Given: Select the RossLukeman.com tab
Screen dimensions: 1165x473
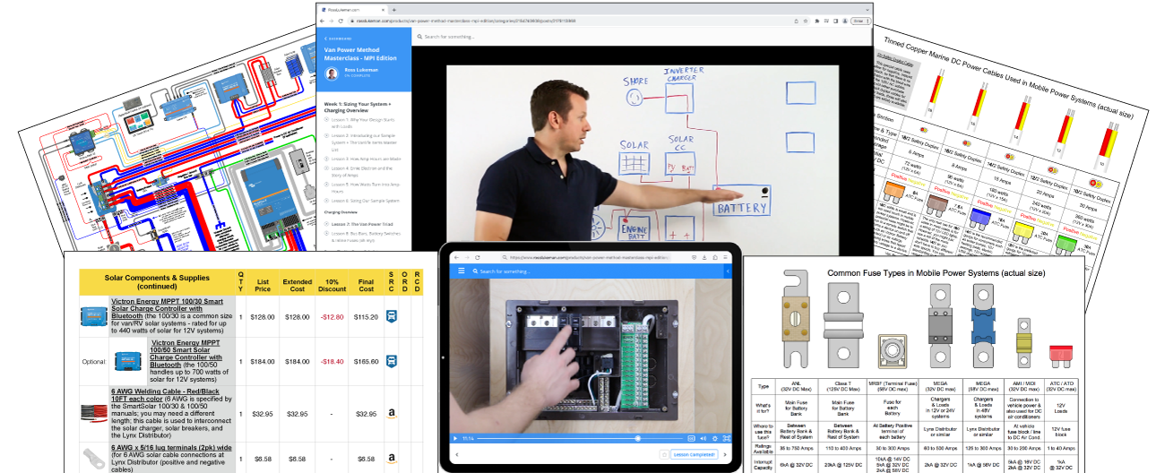Looking at the screenshot, I should tap(353, 10).
